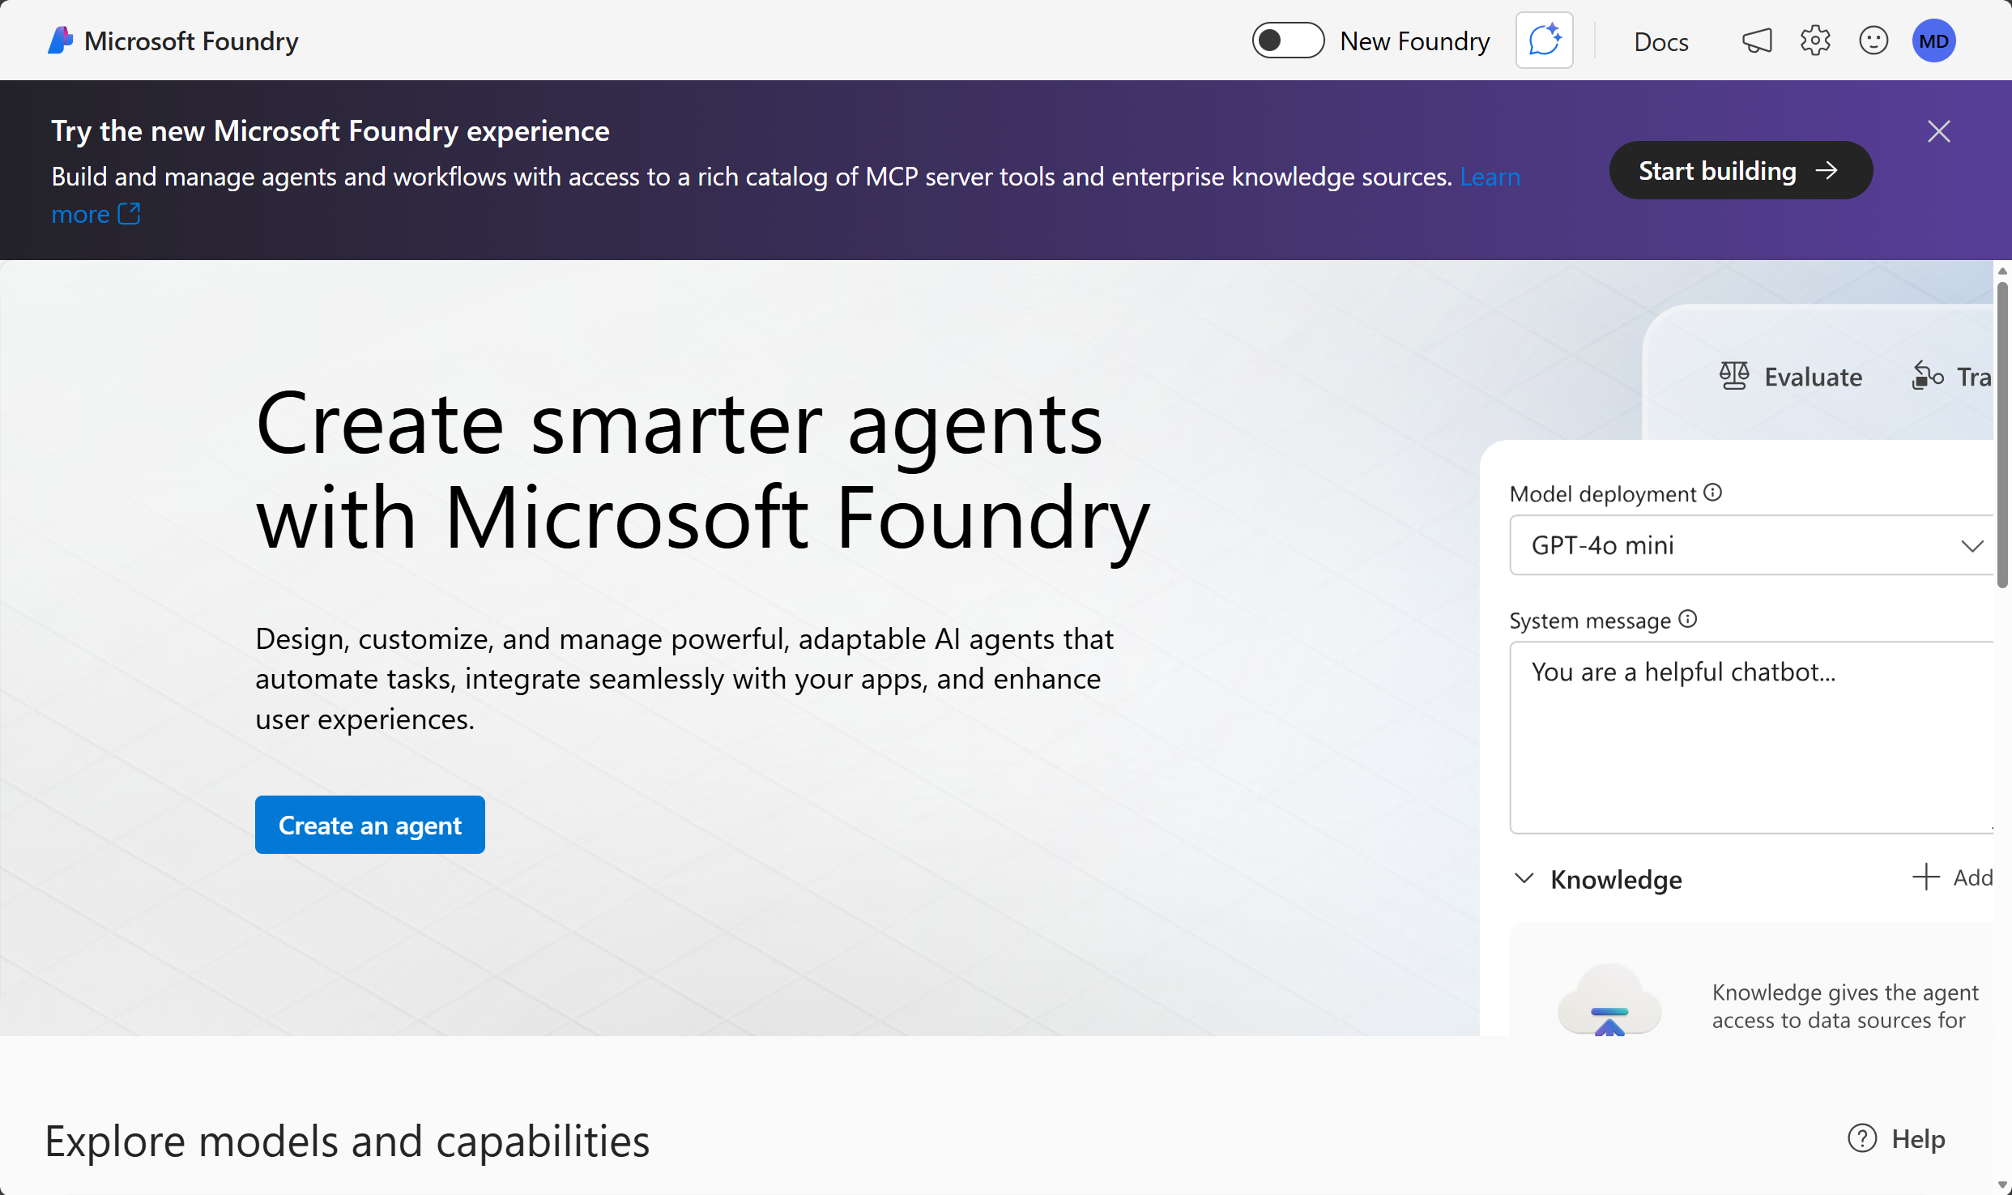The height and width of the screenshot is (1195, 2012).
Task: Click the System message info icon
Action: (1688, 619)
